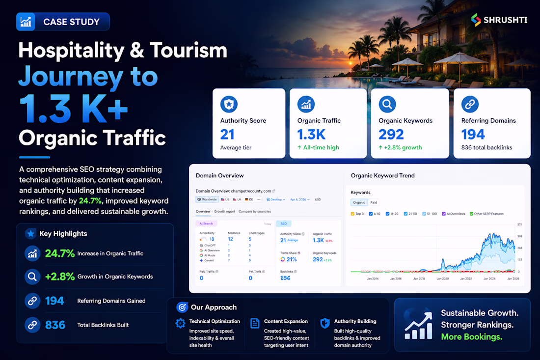Click the search icon beside +2.8% Growth
540x360 pixels.
coord(32,277)
